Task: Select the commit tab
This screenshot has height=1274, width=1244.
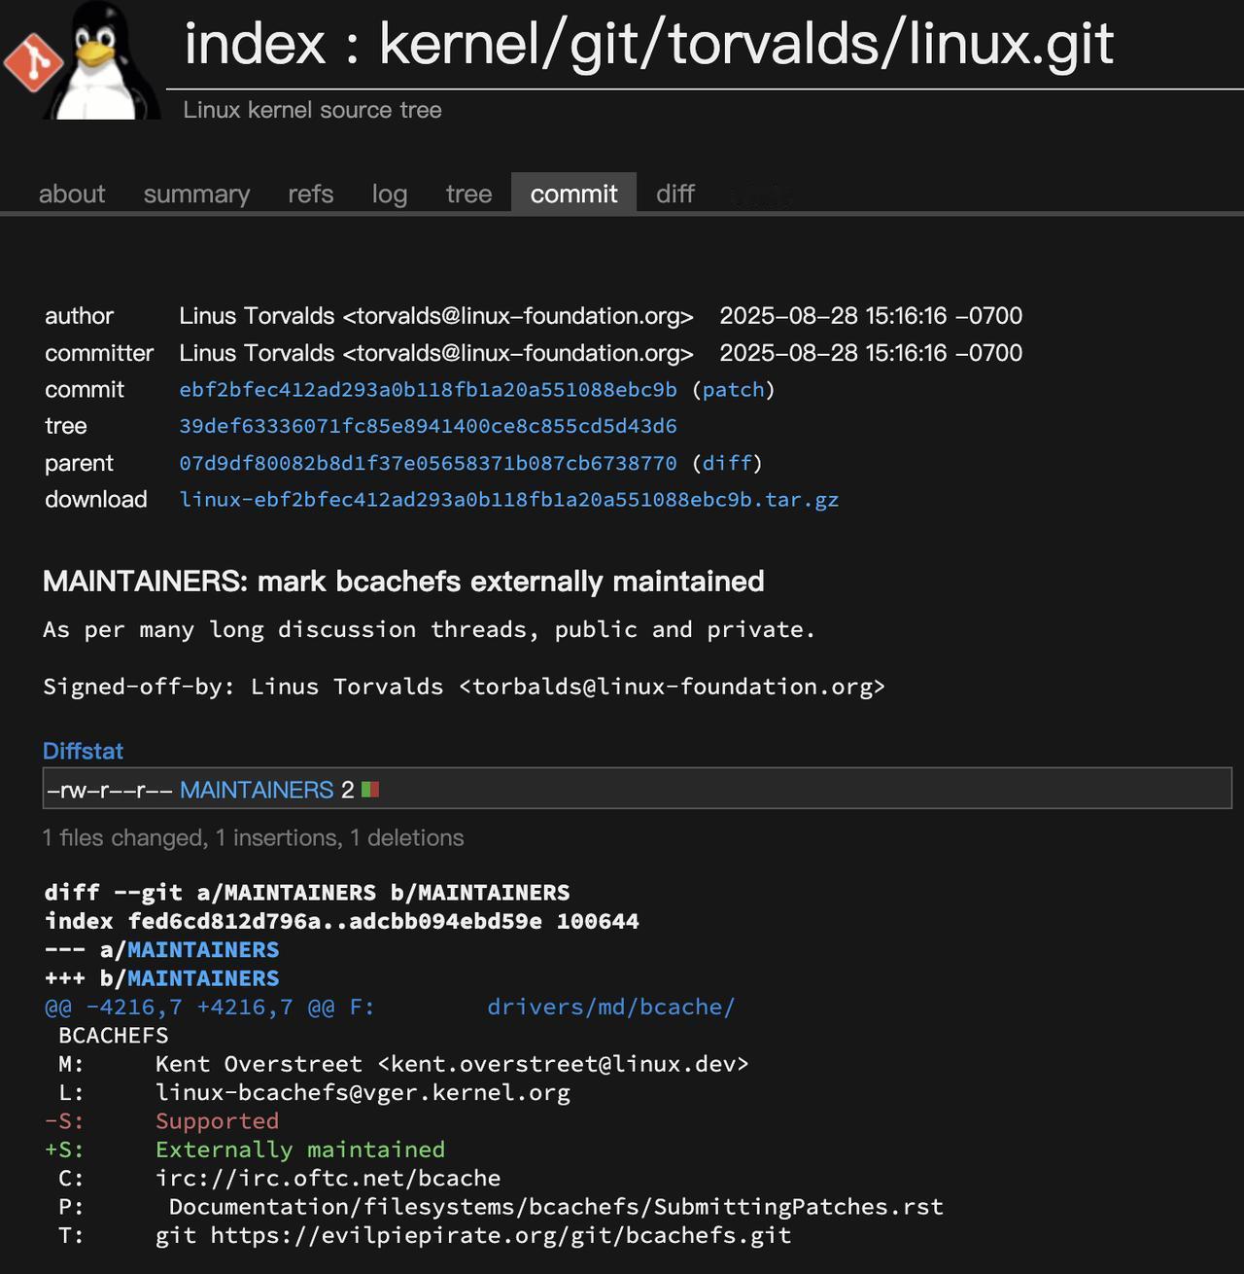Action: point(573,193)
